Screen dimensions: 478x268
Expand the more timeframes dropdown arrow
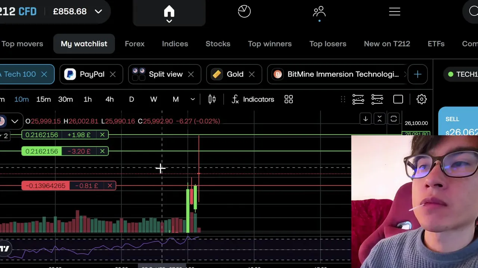click(x=193, y=99)
